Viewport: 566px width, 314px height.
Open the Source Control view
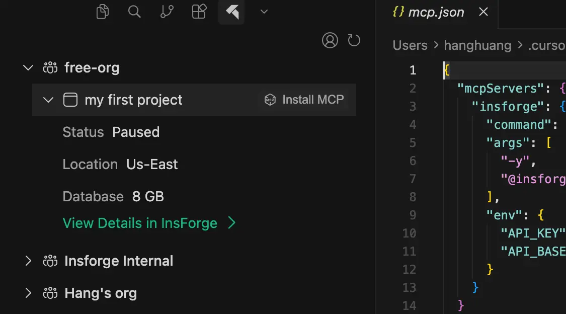(x=167, y=12)
